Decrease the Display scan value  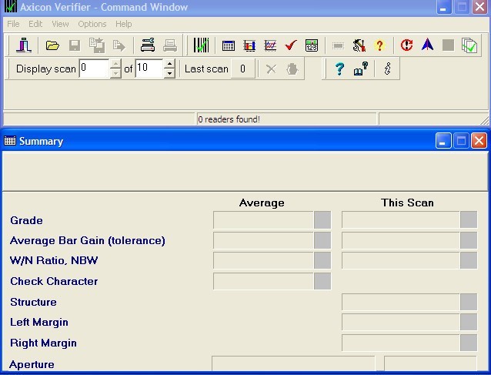point(116,74)
